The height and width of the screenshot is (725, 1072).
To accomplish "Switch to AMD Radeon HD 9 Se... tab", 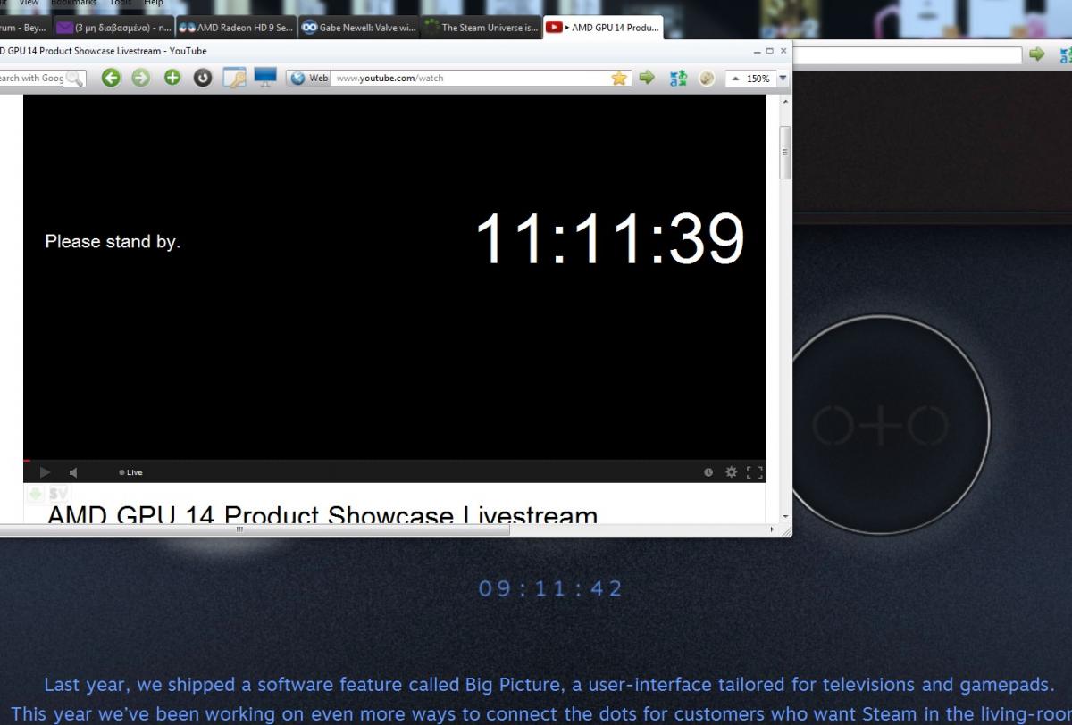I will 236,27.
